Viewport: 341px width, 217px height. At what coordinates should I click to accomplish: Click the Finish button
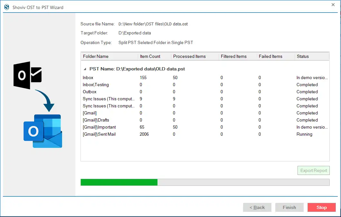coord(289,207)
